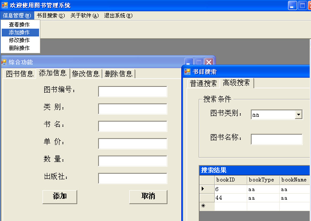Click bookName cell in row 6
Viewport: 311px width, 221px height.
295,189
